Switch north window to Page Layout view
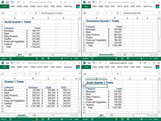This screenshot has width=161, height=121. tap(43, 58)
